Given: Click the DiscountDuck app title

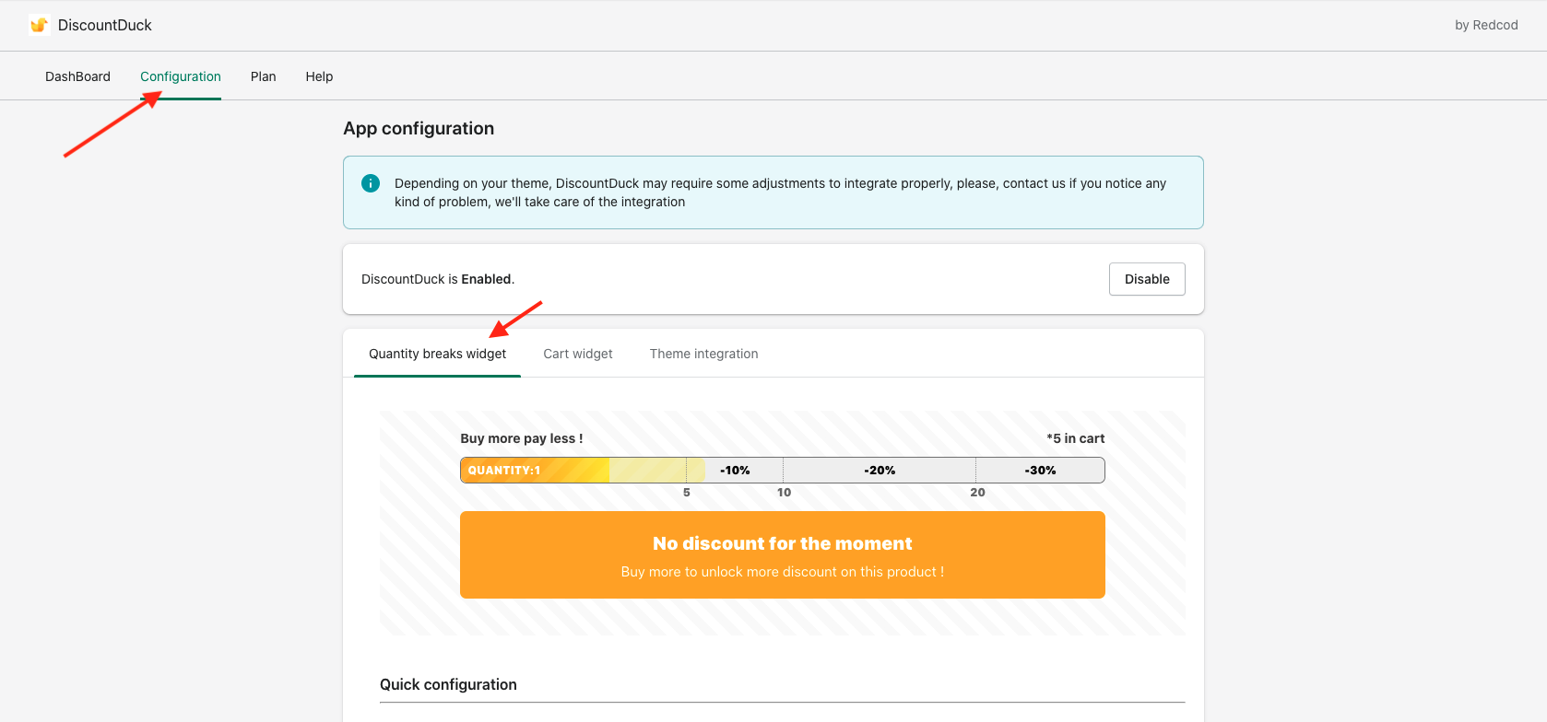Looking at the screenshot, I should click(105, 25).
